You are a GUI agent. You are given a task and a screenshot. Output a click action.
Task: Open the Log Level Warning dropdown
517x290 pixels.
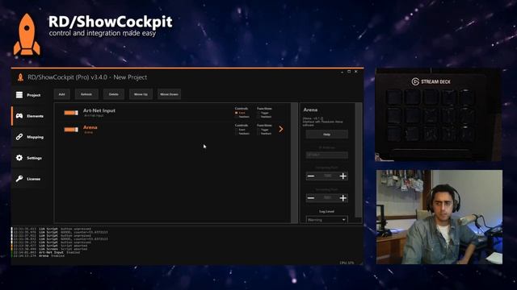tap(326, 220)
